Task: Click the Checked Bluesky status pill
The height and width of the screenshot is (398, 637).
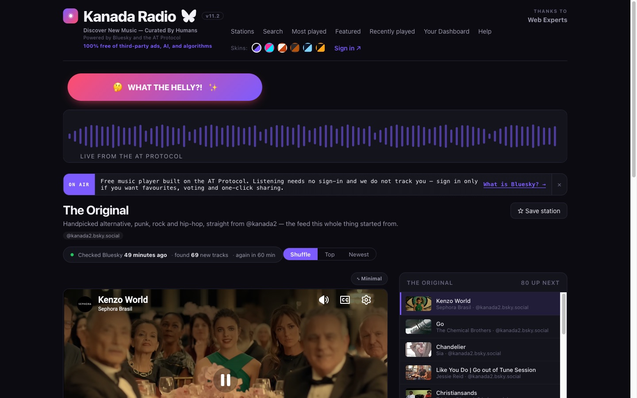Action: [x=173, y=255]
